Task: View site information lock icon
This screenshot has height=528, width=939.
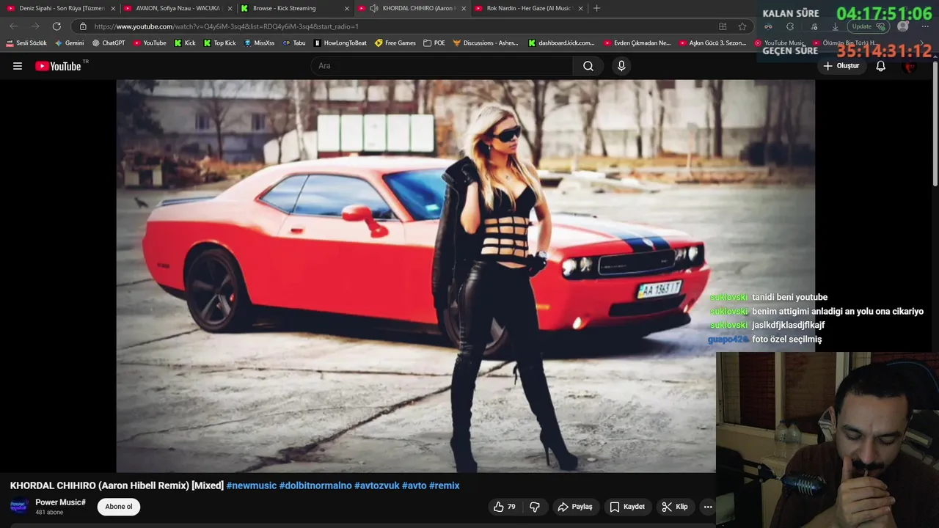Action: pos(83,26)
